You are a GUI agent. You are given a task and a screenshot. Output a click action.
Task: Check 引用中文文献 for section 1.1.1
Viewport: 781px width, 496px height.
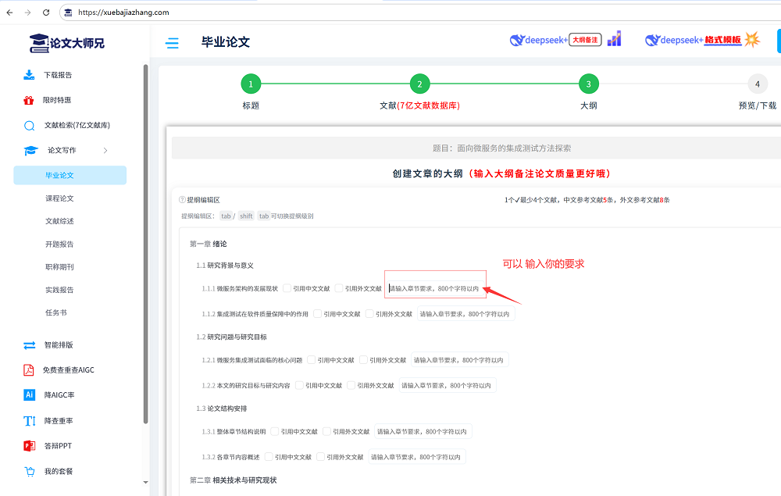coord(287,288)
